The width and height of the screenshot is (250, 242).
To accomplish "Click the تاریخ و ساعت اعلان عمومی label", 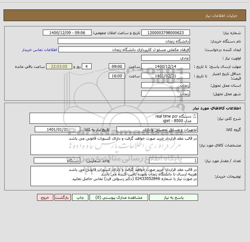I will (x=116, y=33).
